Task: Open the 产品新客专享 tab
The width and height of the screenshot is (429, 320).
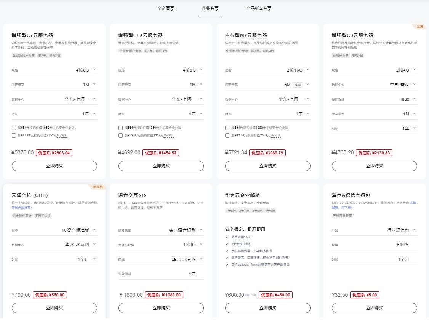Action: coord(259,8)
